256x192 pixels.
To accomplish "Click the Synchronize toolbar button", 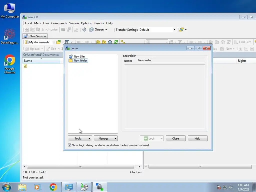I will (47, 29).
